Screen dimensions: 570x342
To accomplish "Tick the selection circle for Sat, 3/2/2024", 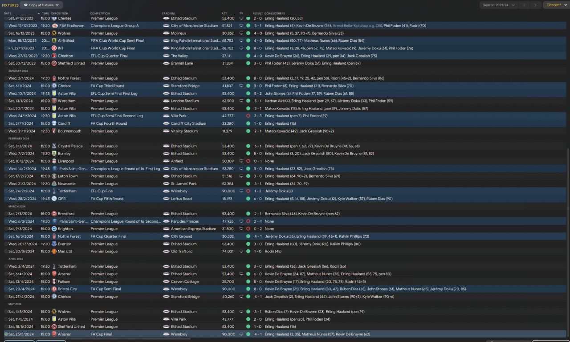I will pyautogui.click(x=6, y=146).
